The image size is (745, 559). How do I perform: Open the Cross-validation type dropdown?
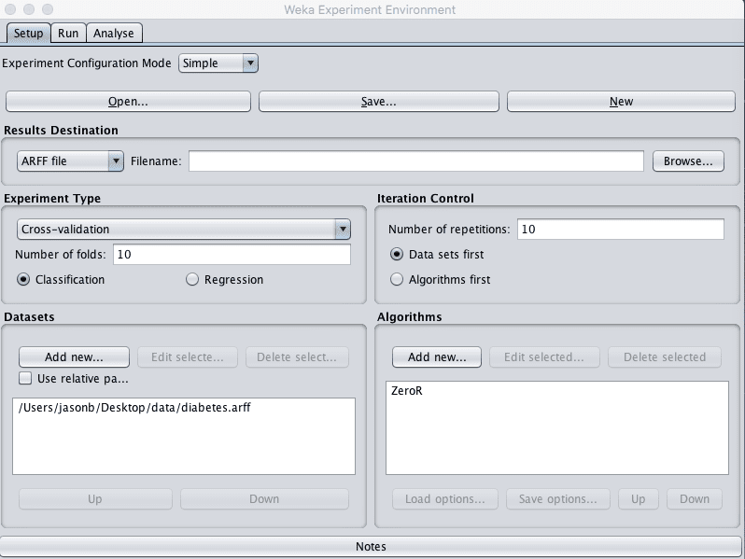click(x=183, y=229)
